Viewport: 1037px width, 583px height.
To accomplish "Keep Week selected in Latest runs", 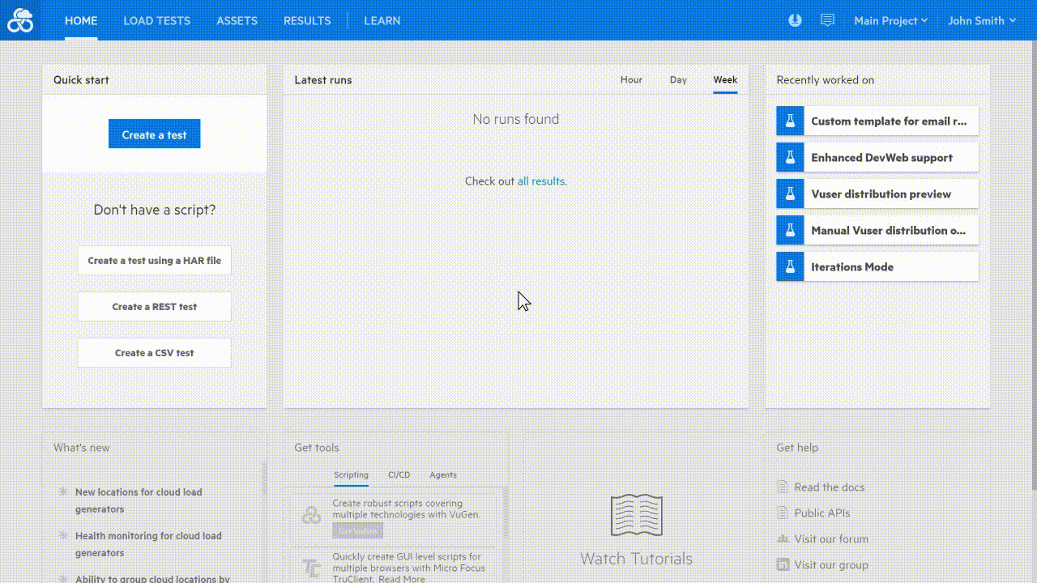I will [x=725, y=79].
